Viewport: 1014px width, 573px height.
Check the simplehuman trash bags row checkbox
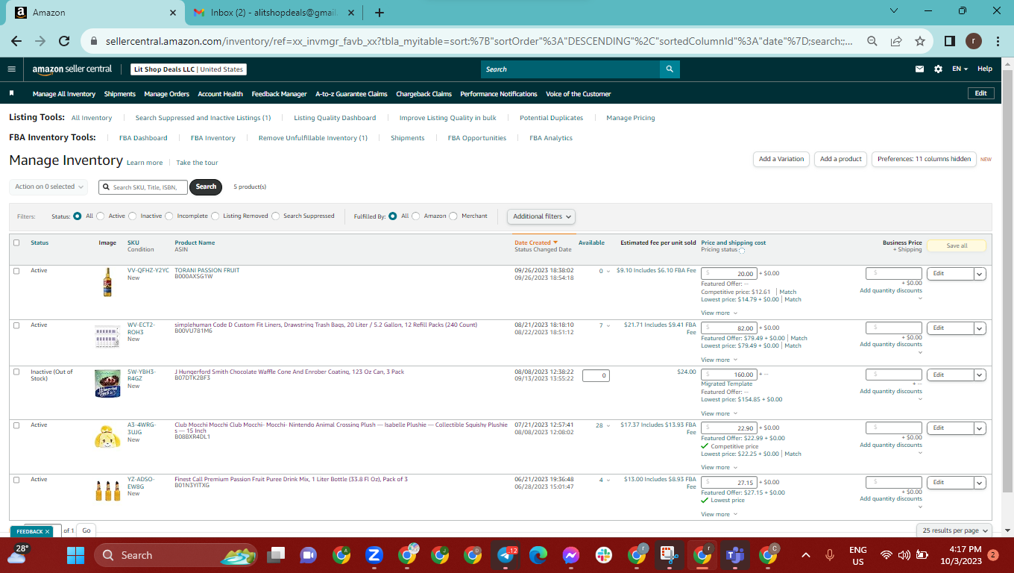click(16, 325)
